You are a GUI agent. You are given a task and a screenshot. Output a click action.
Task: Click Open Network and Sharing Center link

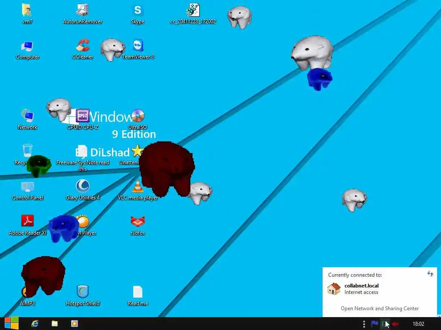[x=379, y=309]
